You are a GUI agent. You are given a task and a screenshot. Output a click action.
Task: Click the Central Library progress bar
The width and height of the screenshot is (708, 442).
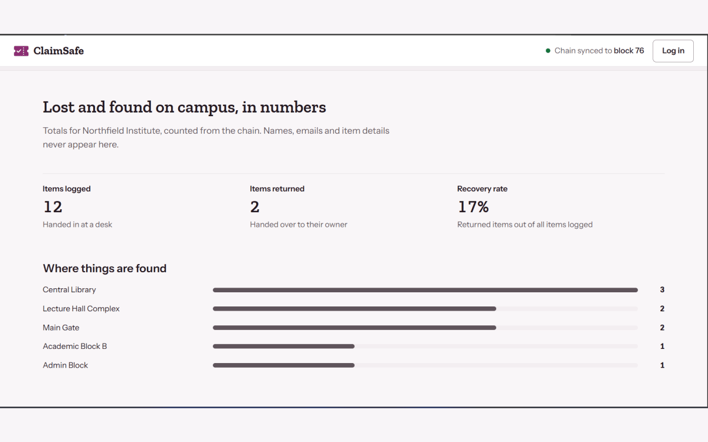click(x=425, y=290)
